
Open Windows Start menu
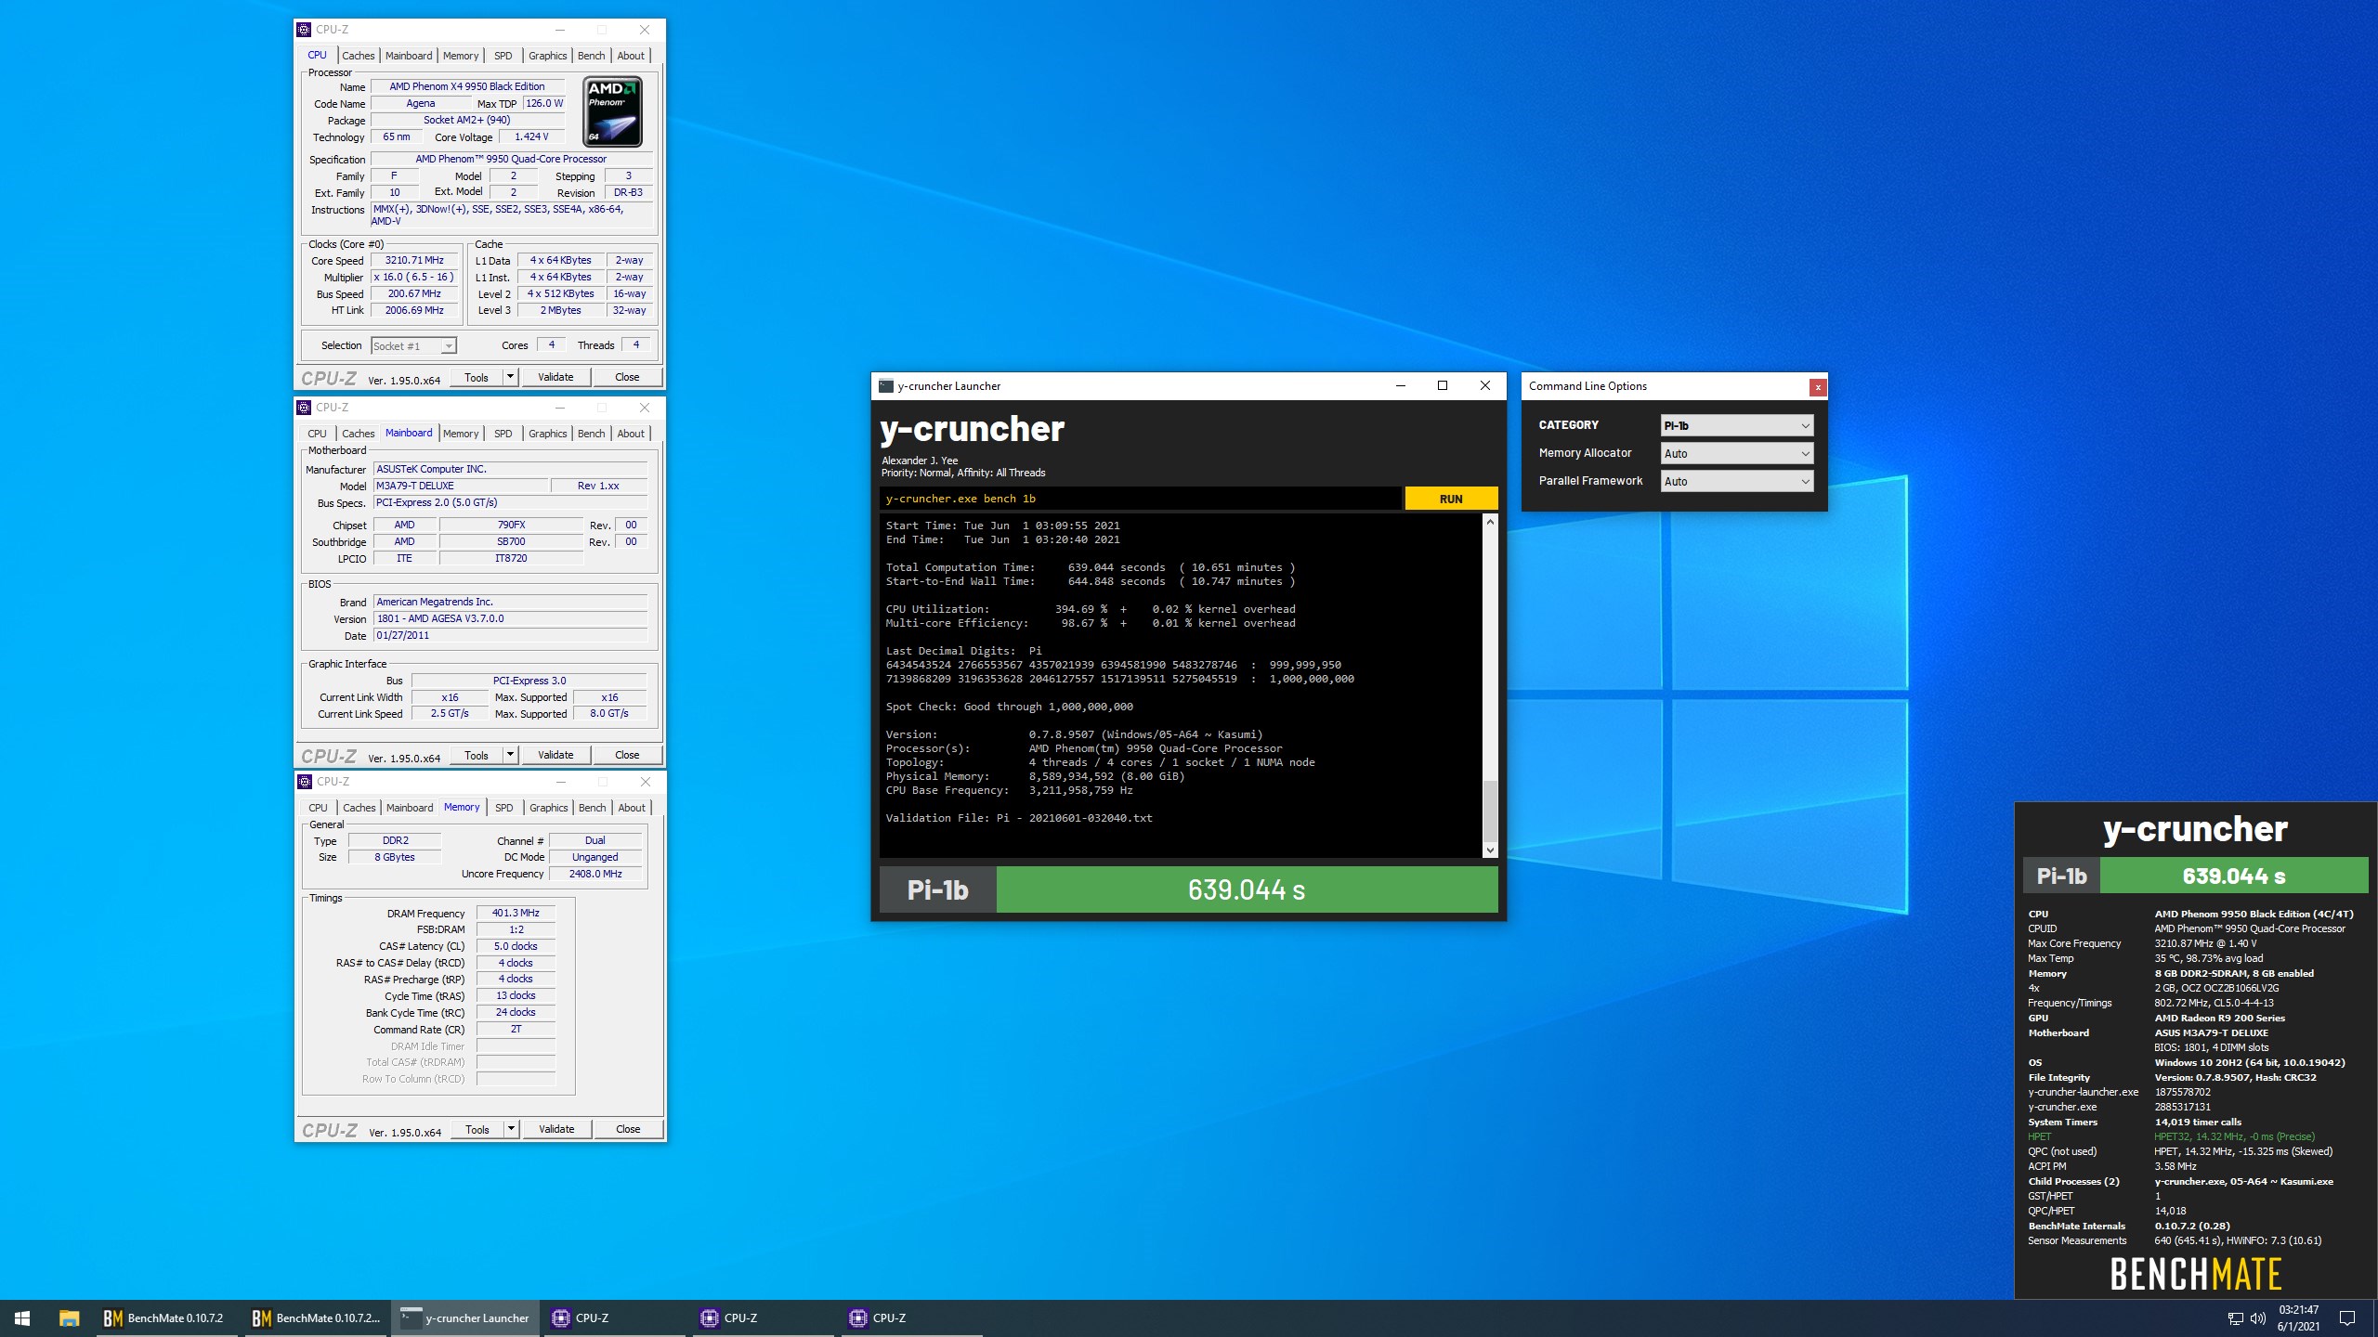(x=22, y=1318)
